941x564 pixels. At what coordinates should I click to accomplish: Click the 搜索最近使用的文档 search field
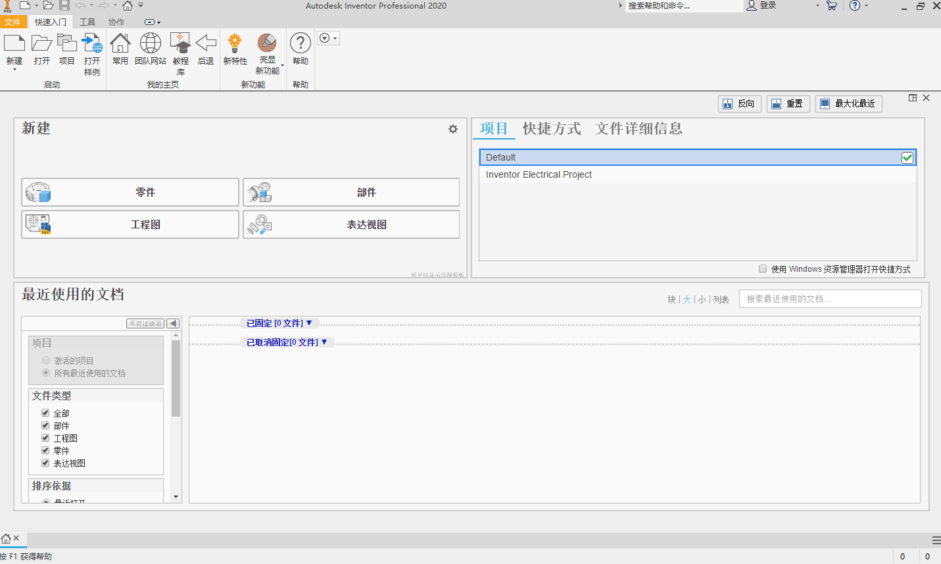(x=830, y=299)
